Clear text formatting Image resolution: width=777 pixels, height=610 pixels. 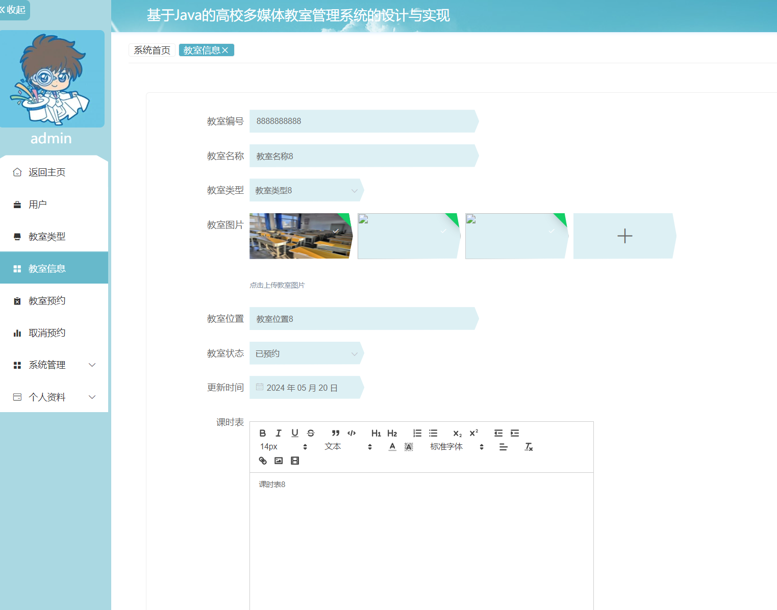pyautogui.click(x=529, y=447)
